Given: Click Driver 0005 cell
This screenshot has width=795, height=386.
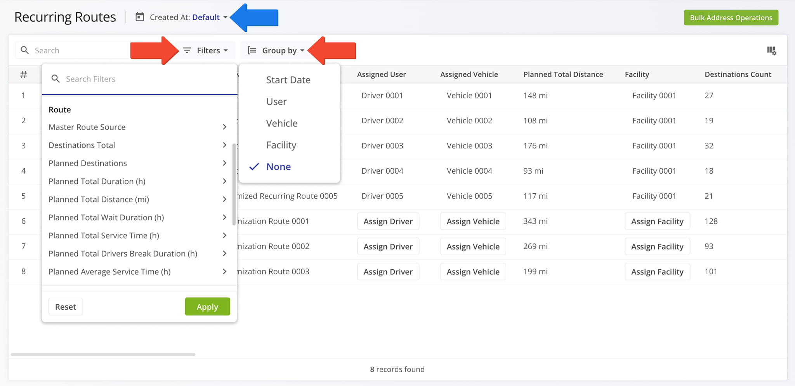Looking at the screenshot, I should click(382, 196).
